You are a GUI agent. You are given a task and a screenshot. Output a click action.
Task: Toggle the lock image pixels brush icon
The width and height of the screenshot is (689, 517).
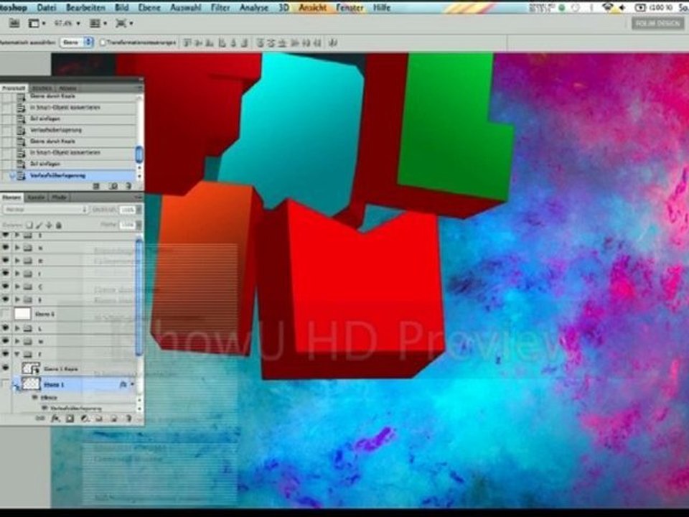coord(39,225)
